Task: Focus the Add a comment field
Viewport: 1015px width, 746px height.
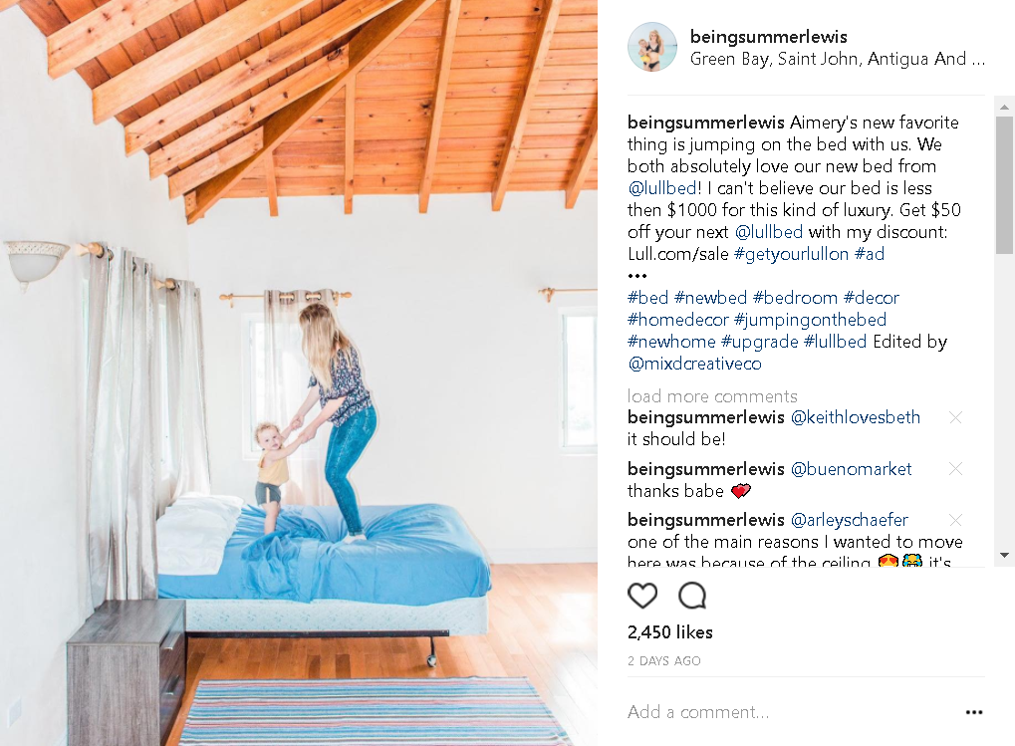Action: click(x=793, y=712)
